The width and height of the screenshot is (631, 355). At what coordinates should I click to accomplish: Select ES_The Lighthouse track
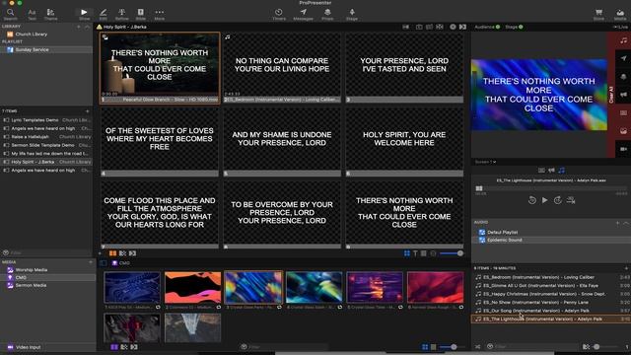click(551, 319)
